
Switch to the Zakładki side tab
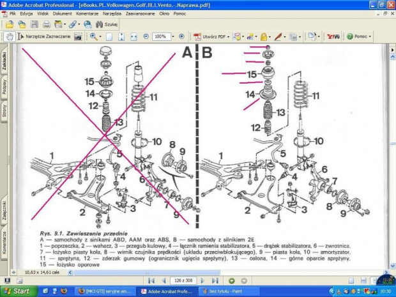click(4, 60)
